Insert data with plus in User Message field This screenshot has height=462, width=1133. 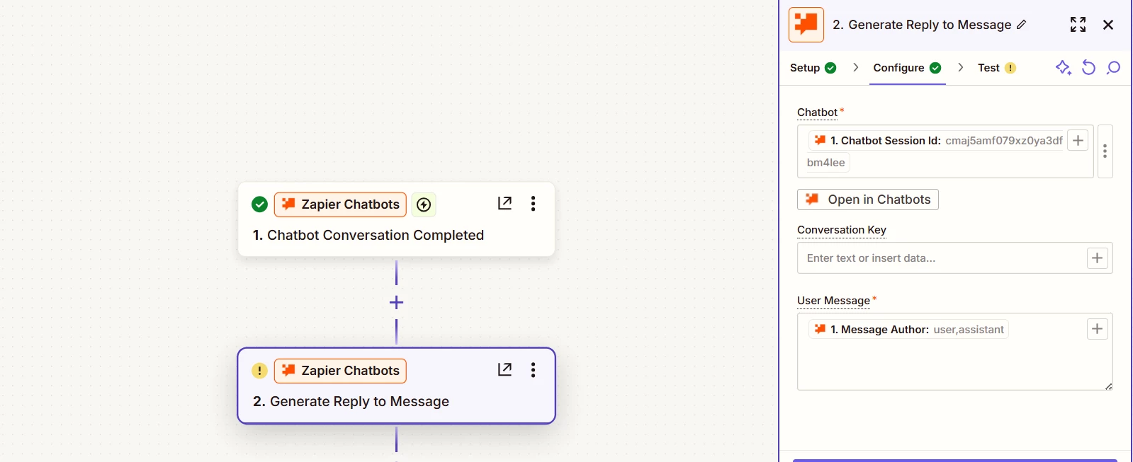[x=1097, y=329]
